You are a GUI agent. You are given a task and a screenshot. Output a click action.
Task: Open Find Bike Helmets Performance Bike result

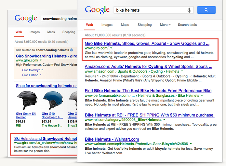tap(148, 91)
